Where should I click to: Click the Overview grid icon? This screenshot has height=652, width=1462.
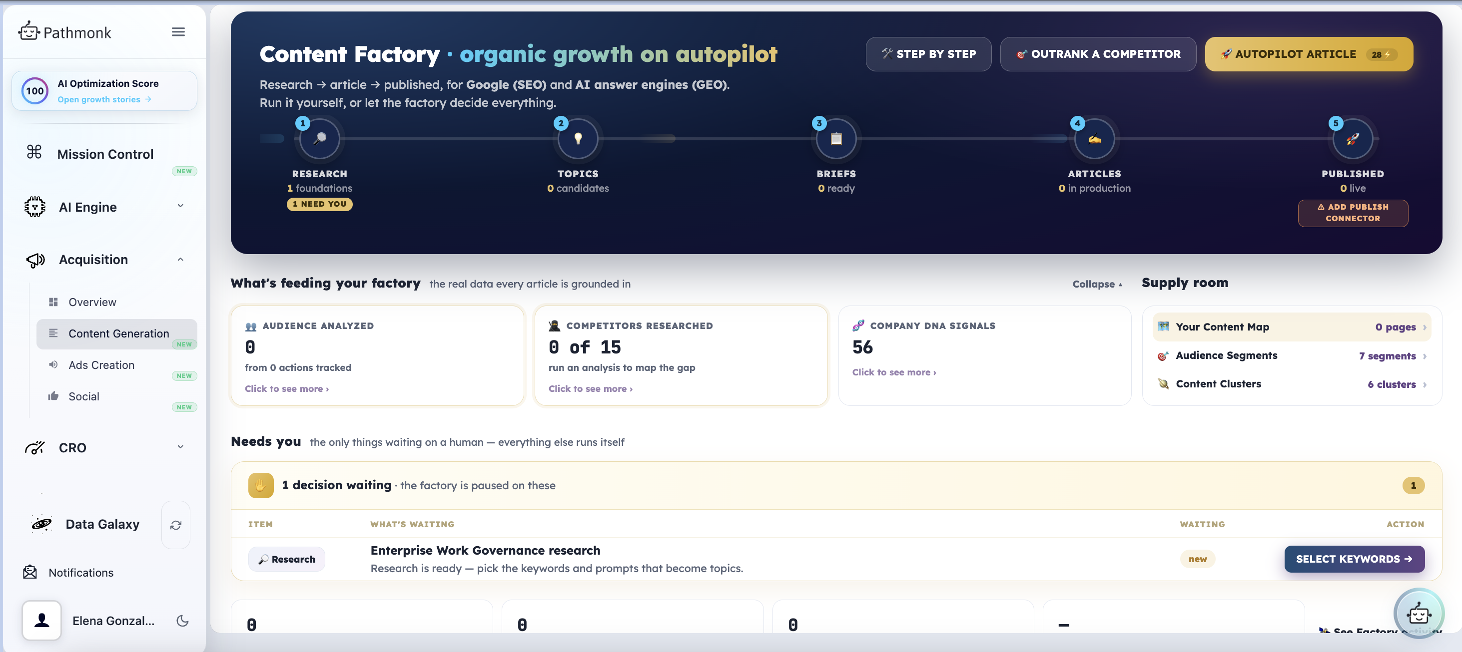53,302
